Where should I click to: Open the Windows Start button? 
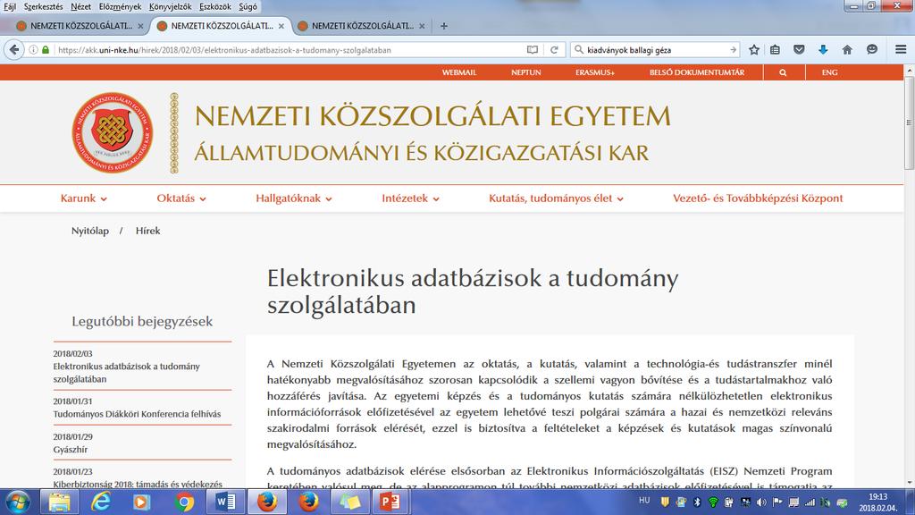point(17,502)
